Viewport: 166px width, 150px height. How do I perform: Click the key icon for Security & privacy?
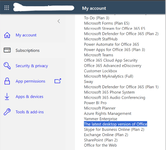[x=7, y=66]
